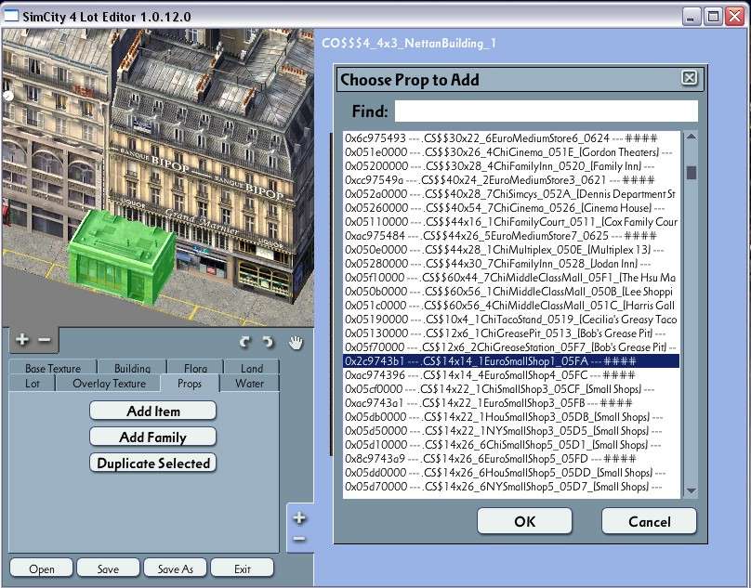Zoom out the lot view with minus icon
This screenshot has width=751, height=588.
(x=44, y=340)
